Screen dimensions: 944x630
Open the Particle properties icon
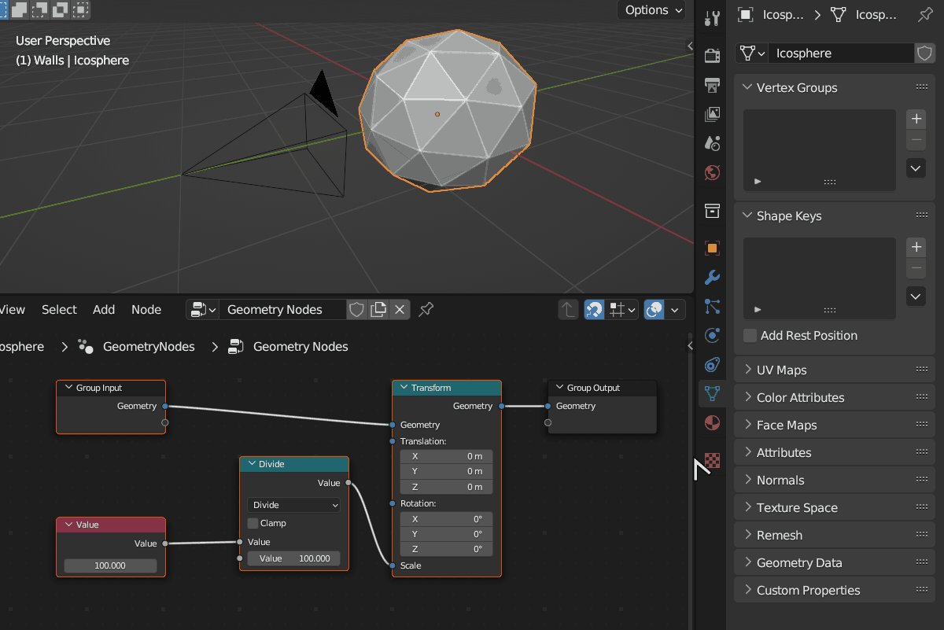712,306
